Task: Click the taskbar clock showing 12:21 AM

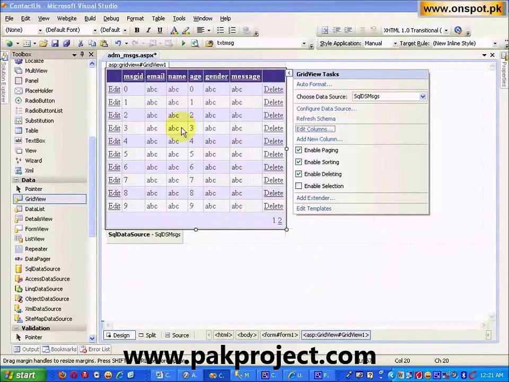Action: pyautogui.click(x=491, y=375)
